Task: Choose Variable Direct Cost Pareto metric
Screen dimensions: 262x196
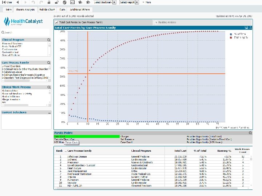Action: pos(87,139)
